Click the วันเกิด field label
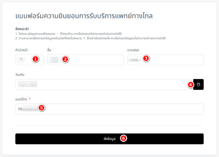This screenshot has height=157, width=219. [20, 74]
